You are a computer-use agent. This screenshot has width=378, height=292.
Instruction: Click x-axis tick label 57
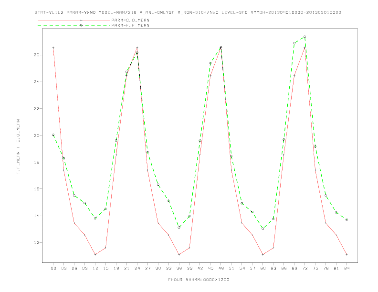(252, 268)
